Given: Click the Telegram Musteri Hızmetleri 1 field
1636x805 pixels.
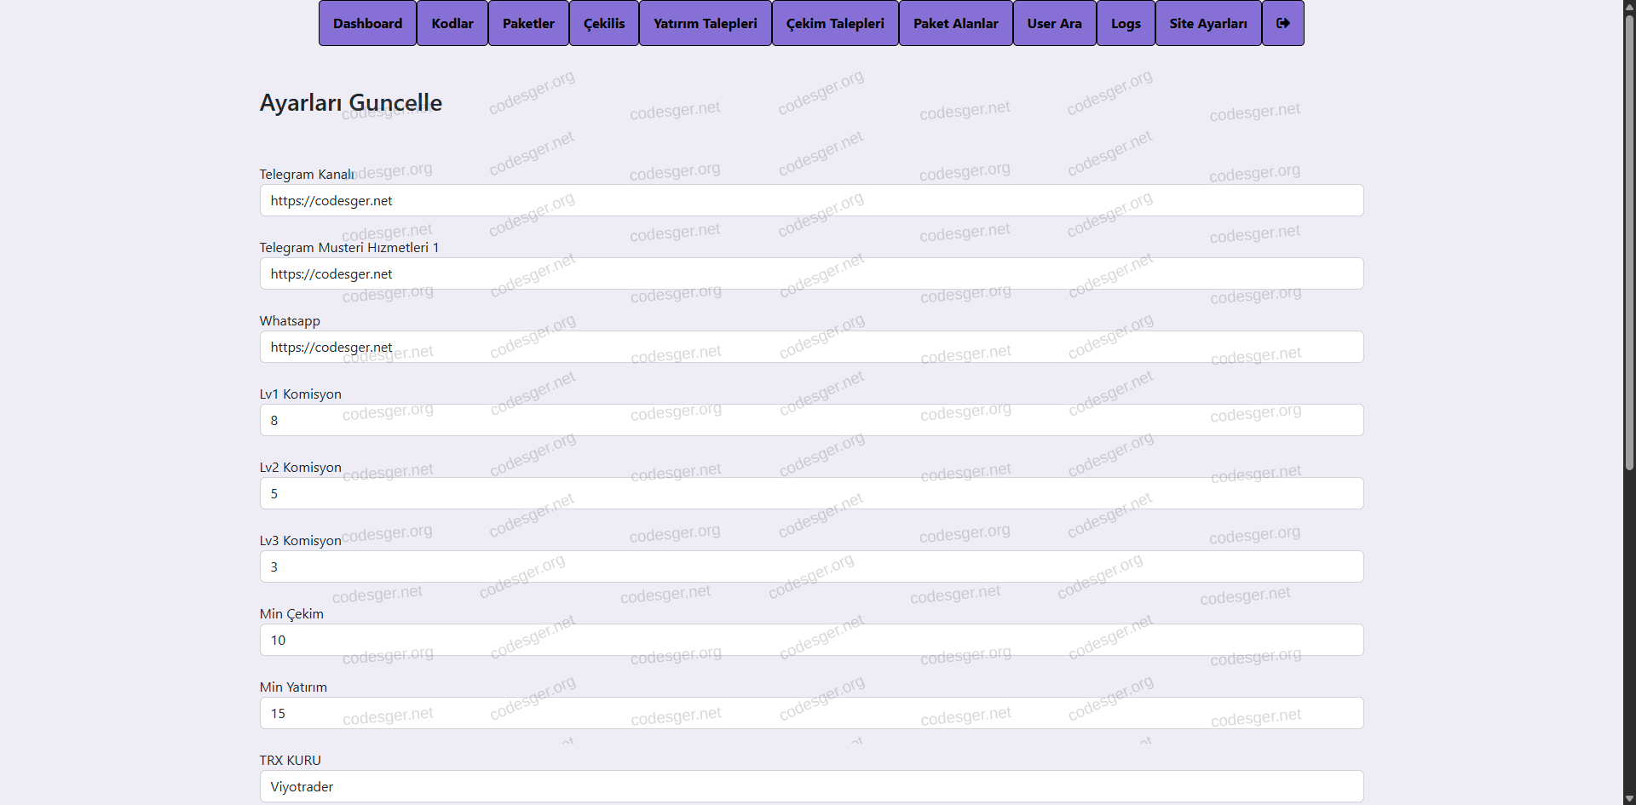Looking at the screenshot, I should tap(810, 273).
